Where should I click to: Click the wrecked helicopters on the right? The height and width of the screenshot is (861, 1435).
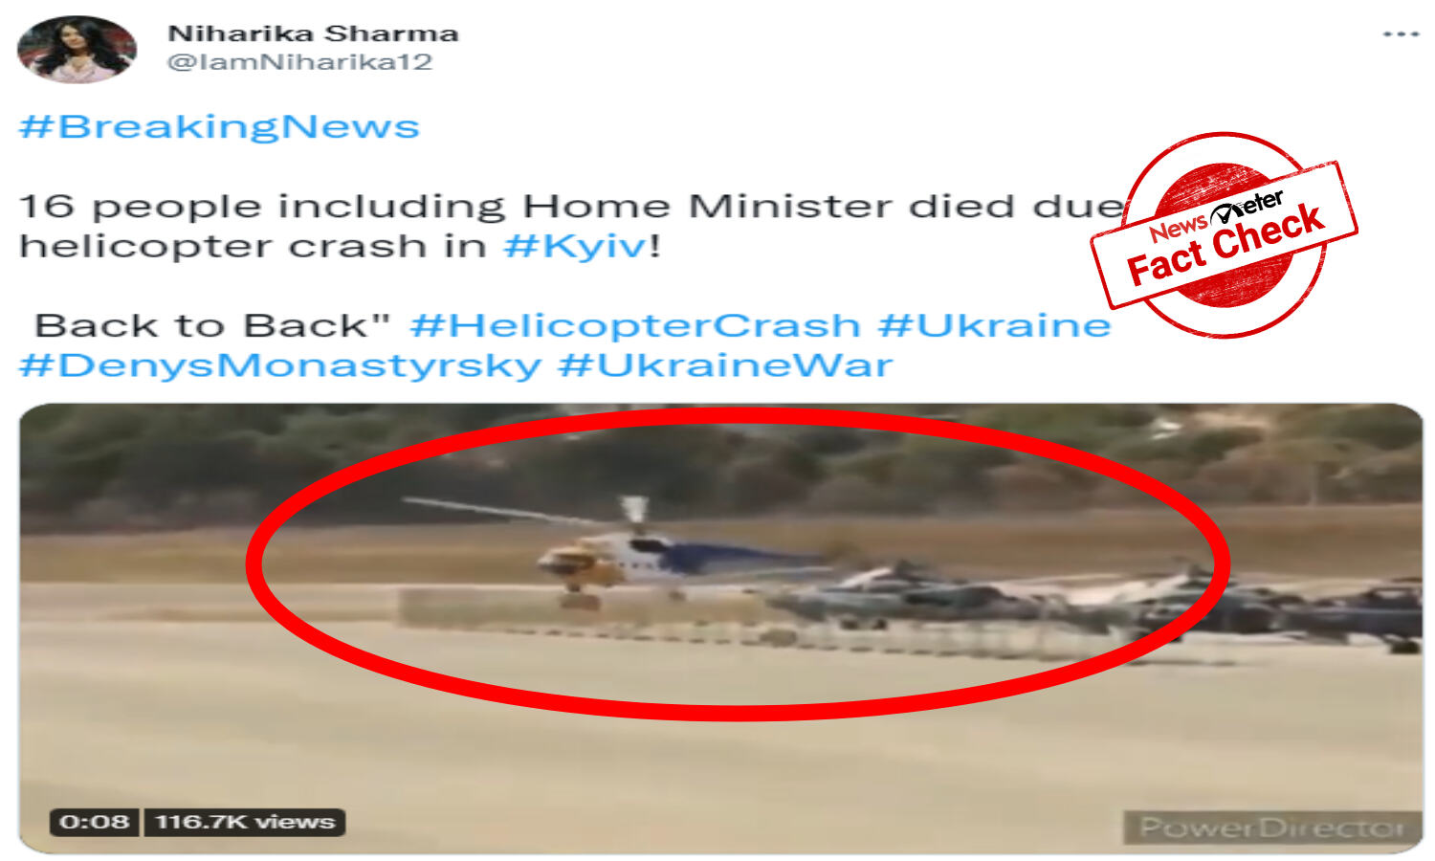pos(1100,603)
